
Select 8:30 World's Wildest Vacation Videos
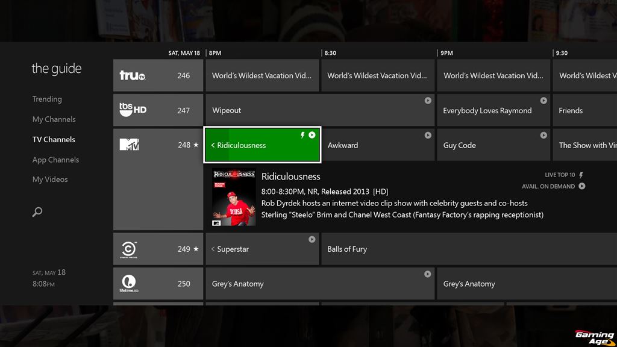[x=378, y=75]
